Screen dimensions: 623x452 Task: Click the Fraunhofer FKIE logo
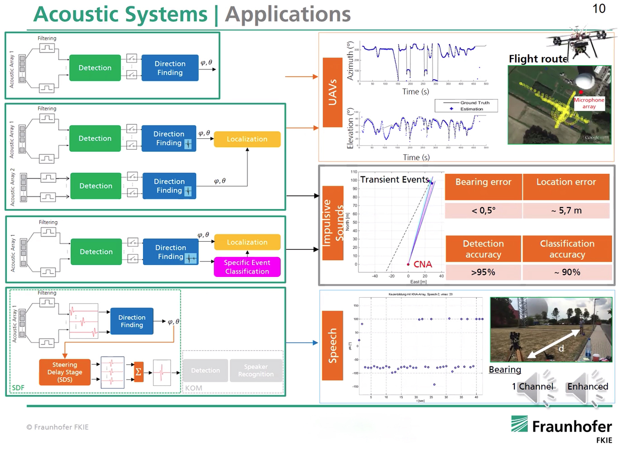561,429
